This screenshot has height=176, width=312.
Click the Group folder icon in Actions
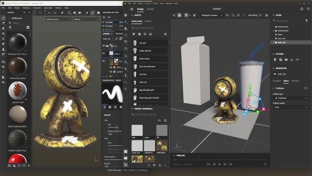286,60
